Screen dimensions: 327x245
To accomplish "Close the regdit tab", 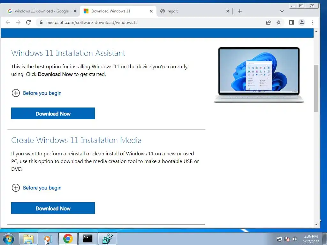I will coord(228,11).
